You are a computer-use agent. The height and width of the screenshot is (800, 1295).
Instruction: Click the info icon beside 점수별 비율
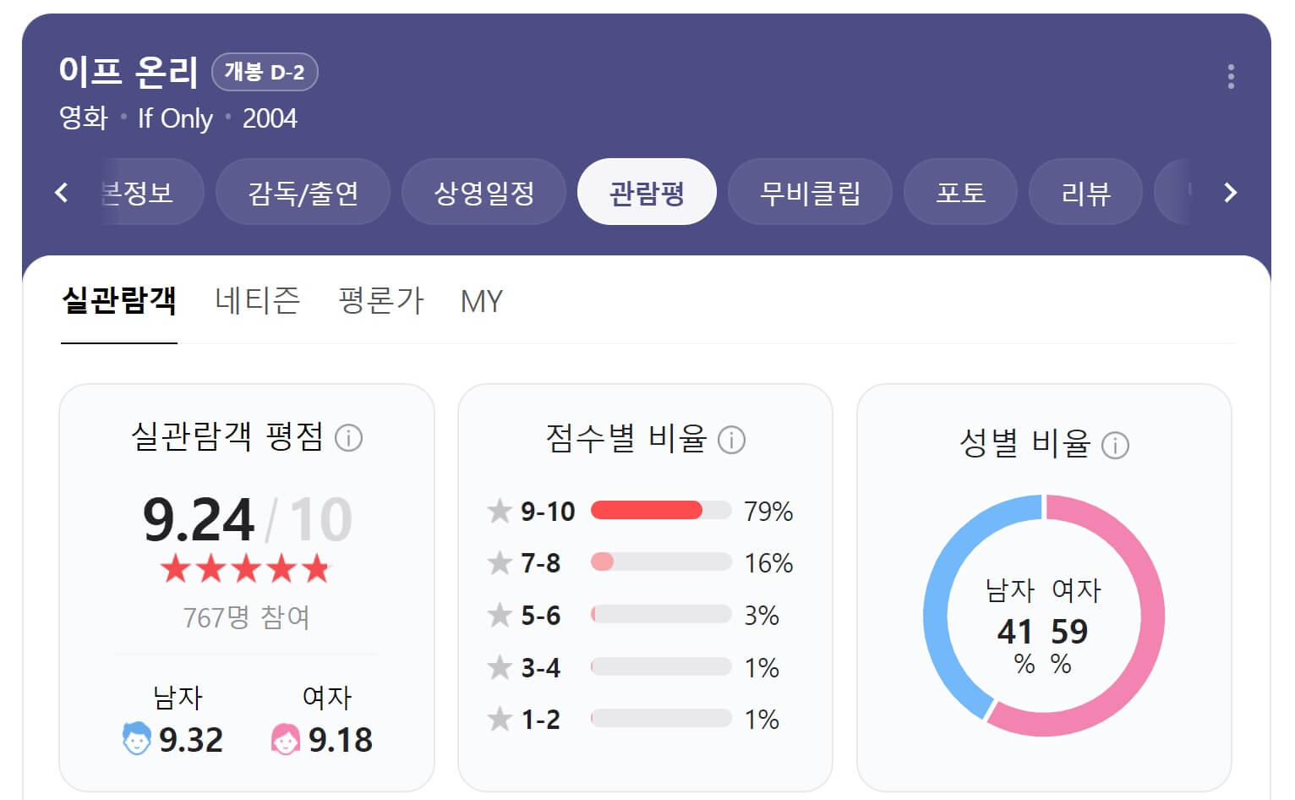(732, 440)
